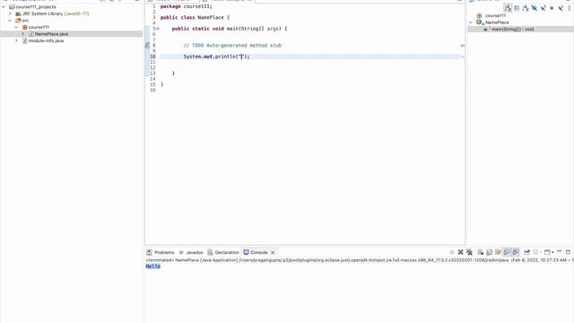Select course111_projects project label

[36, 7]
